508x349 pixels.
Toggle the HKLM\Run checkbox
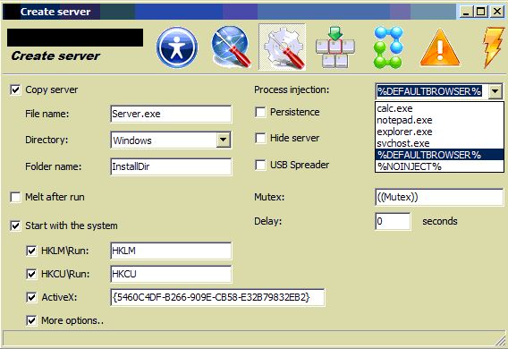tap(31, 251)
